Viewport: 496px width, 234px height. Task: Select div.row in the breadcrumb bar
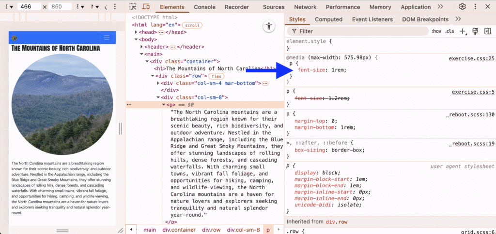point(211,230)
